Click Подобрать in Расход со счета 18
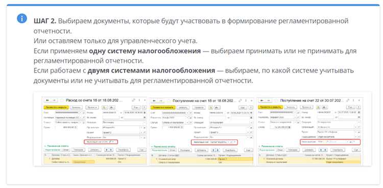The height and width of the screenshot is (188, 383). pos(124,150)
